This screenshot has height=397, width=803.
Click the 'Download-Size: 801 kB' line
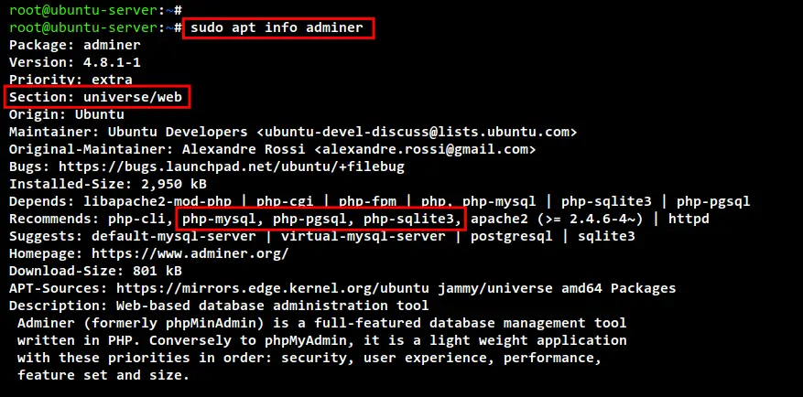click(95, 271)
